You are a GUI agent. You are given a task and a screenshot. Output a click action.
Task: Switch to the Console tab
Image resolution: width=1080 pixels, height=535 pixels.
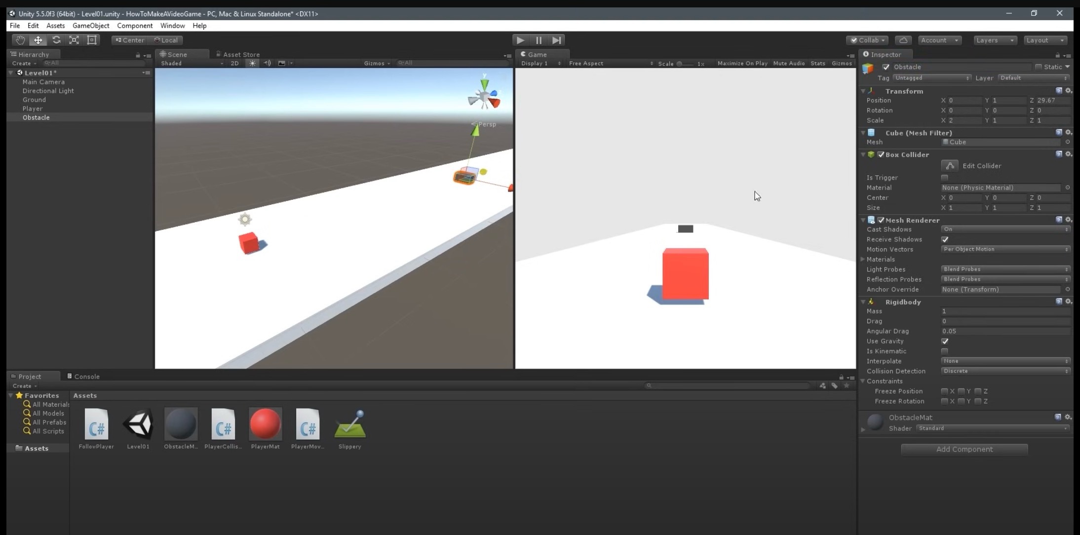pos(86,376)
